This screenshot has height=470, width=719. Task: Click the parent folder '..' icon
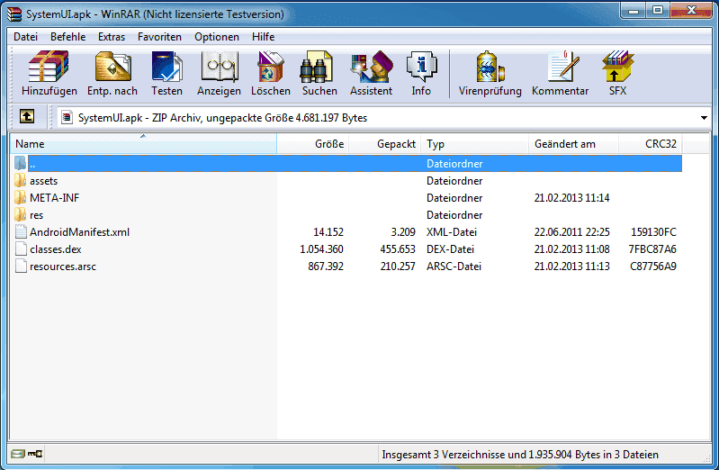coord(20,163)
